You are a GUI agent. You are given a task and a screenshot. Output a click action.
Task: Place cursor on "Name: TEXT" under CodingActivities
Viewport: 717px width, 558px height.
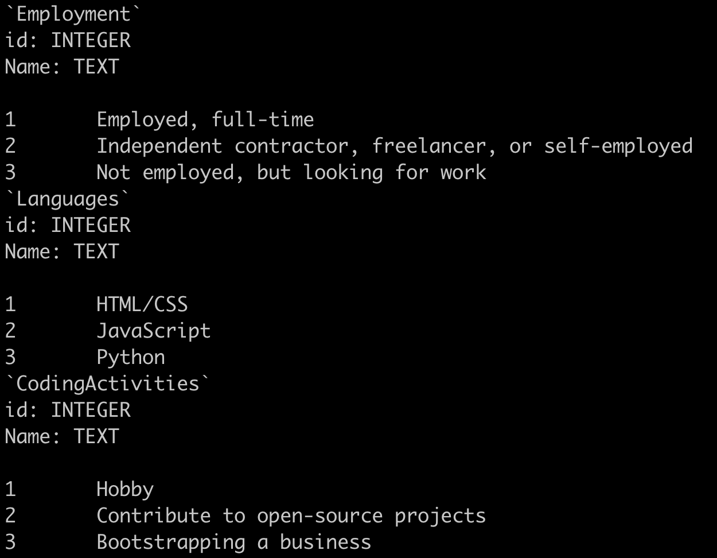pos(62,436)
